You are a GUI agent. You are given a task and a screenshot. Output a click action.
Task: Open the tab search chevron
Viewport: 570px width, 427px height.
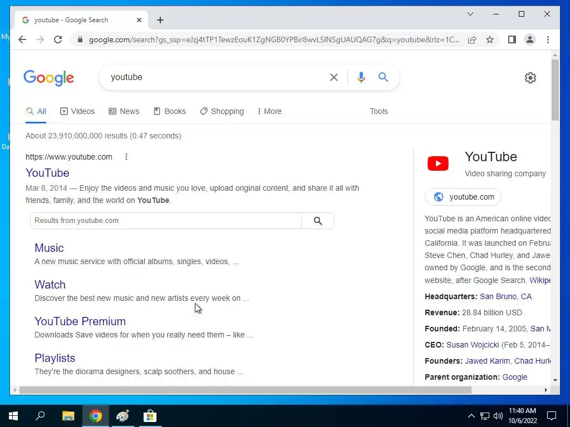pos(470,14)
